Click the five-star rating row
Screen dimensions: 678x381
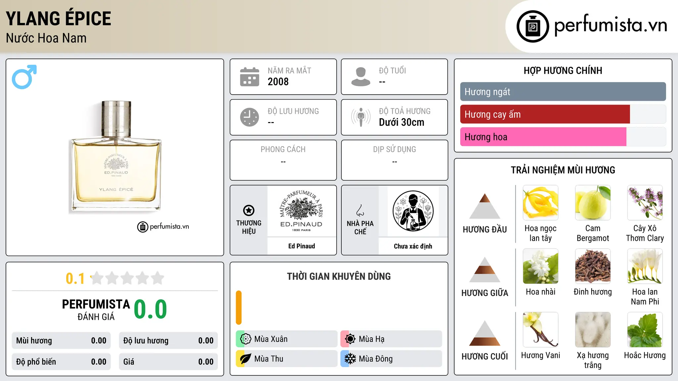click(x=127, y=278)
